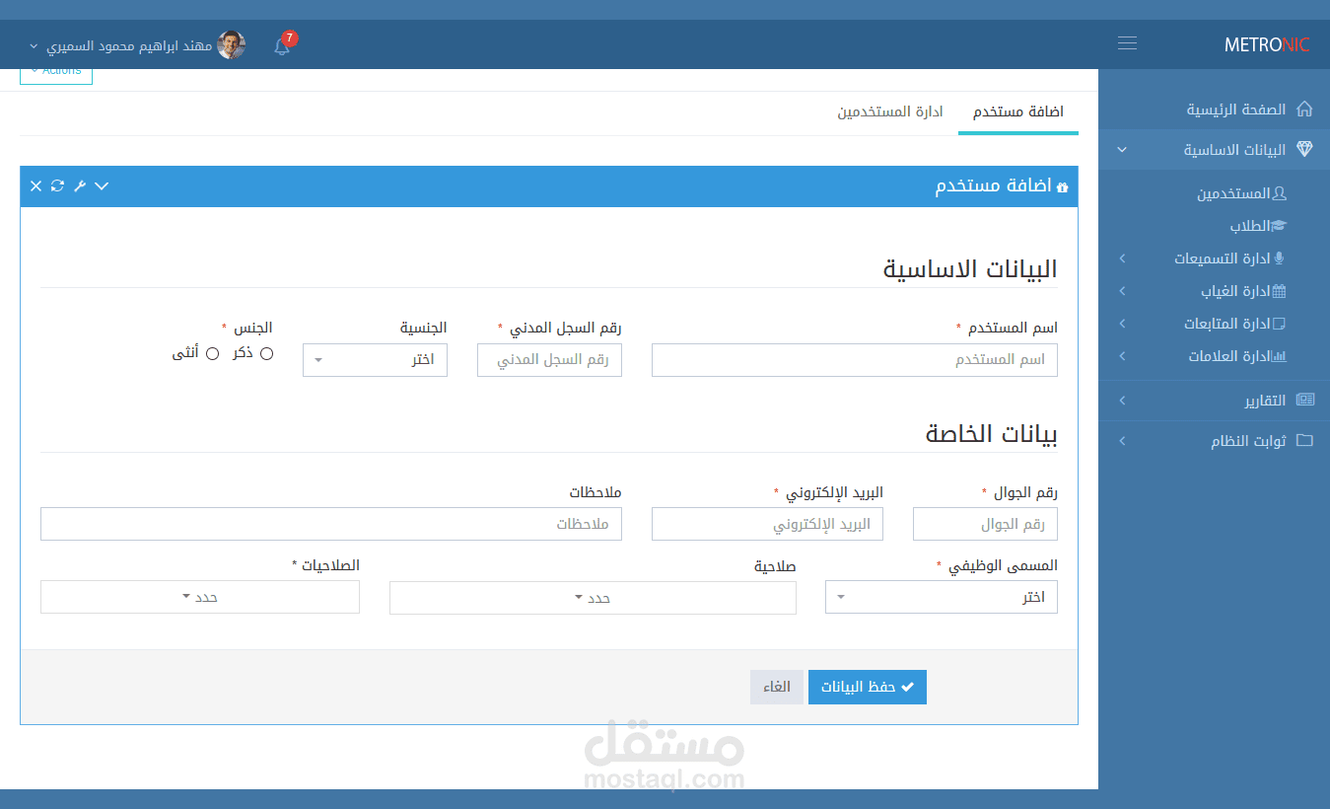1330x809 pixels.
Task: Click the microphone icon beside ادارة التسميعات
Action: [x=1280, y=258]
